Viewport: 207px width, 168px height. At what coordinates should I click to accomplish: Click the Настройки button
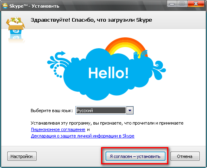[22, 156]
